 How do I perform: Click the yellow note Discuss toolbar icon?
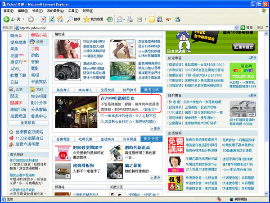152,19
